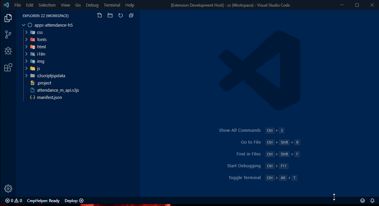Click the 'Show All Commands' text
The height and width of the screenshot is (206, 379).
click(240, 130)
